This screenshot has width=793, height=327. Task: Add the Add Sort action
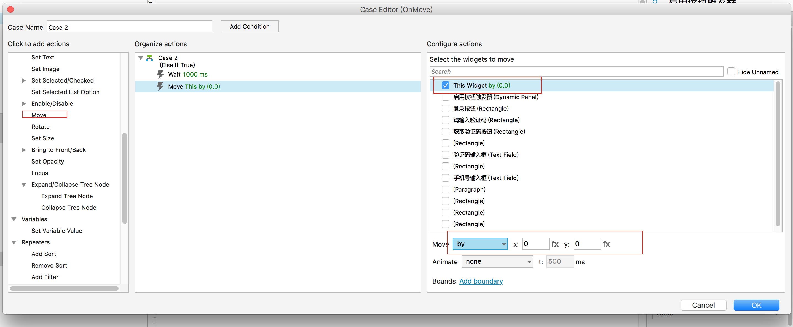coord(44,254)
